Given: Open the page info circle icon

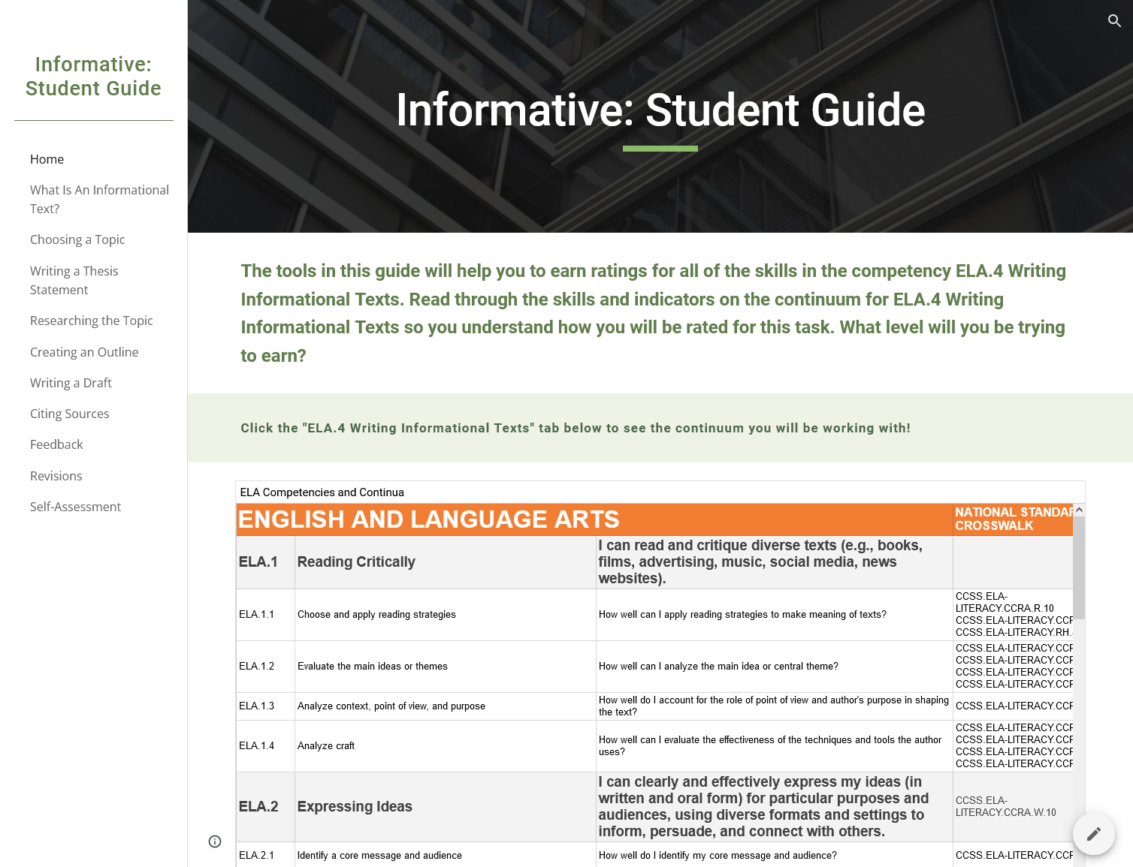Looking at the screenshot, I should click(215, 841).
